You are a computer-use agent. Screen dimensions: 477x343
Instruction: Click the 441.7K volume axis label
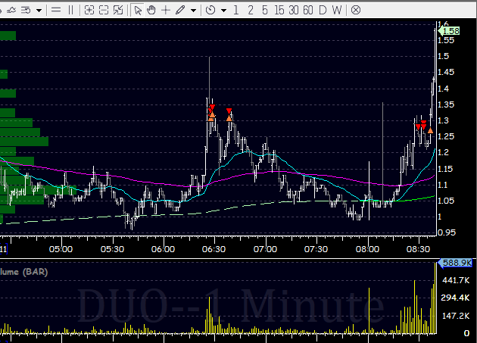[x=456, y=280]
